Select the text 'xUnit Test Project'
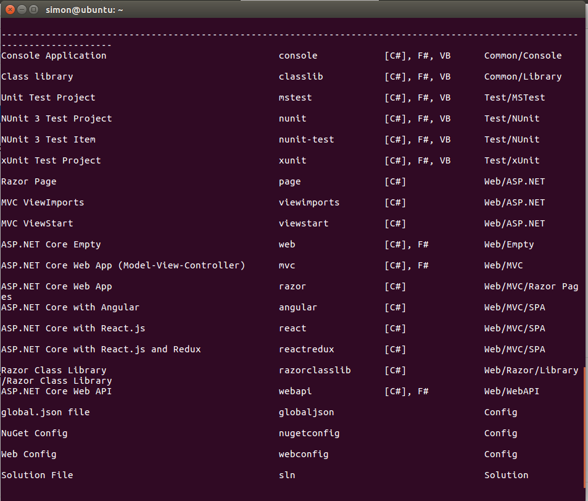The height and width of the screenshot is (501, 588). 51,161
